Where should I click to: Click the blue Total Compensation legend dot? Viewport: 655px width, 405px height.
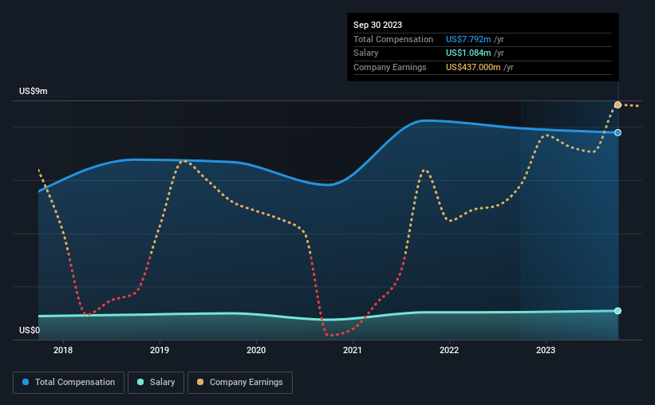click(26, 382)
